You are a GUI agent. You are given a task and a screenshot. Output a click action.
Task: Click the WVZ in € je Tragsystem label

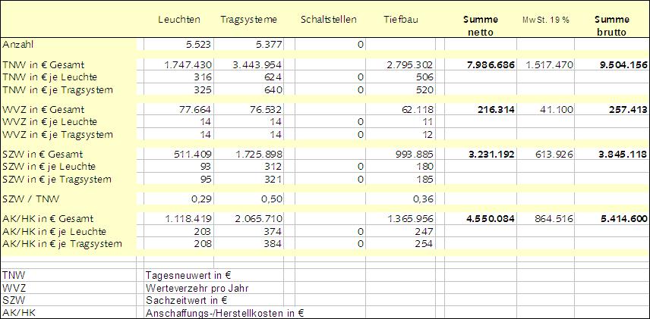pyautogui.click(x=57, y=134)
